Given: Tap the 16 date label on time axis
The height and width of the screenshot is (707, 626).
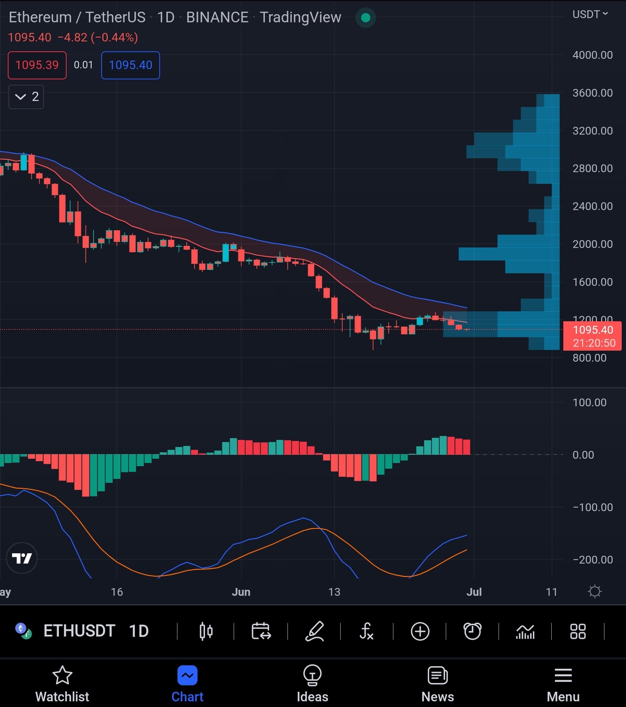Looking at the screenshot, I should click(117, 592).
